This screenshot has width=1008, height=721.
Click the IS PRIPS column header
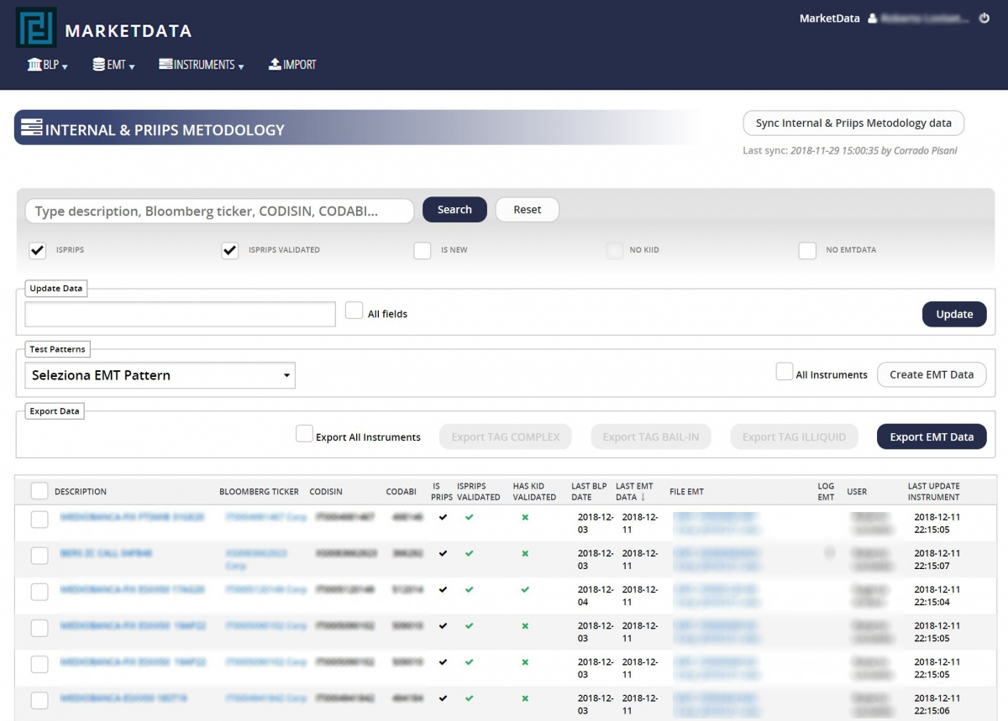pos(443,492)
